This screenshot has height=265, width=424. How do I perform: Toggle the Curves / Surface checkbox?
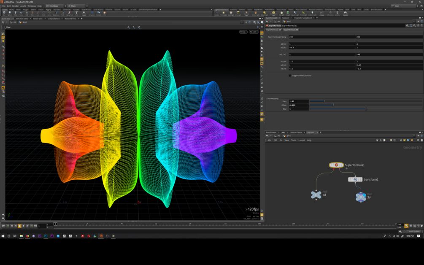pos(290,76)
